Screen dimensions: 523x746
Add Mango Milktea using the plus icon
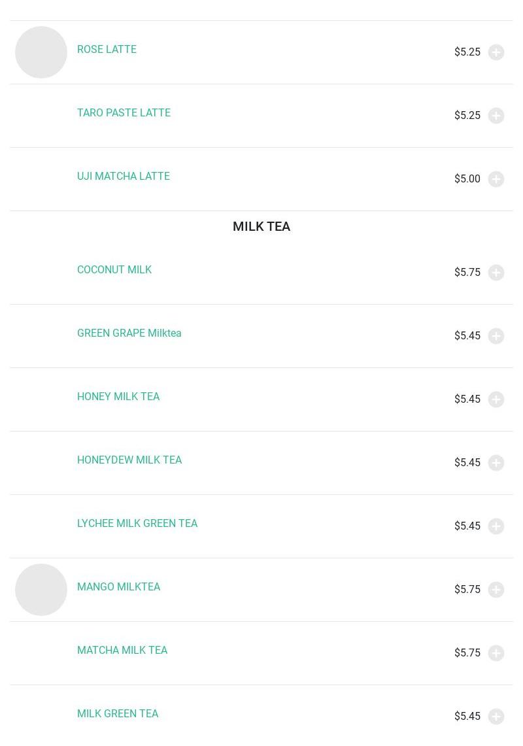496,590
